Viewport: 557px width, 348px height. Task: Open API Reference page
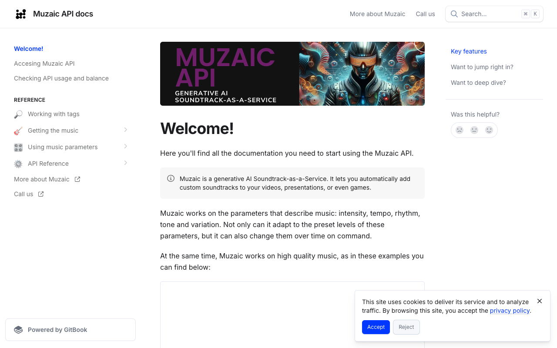[x=48, y=164]
